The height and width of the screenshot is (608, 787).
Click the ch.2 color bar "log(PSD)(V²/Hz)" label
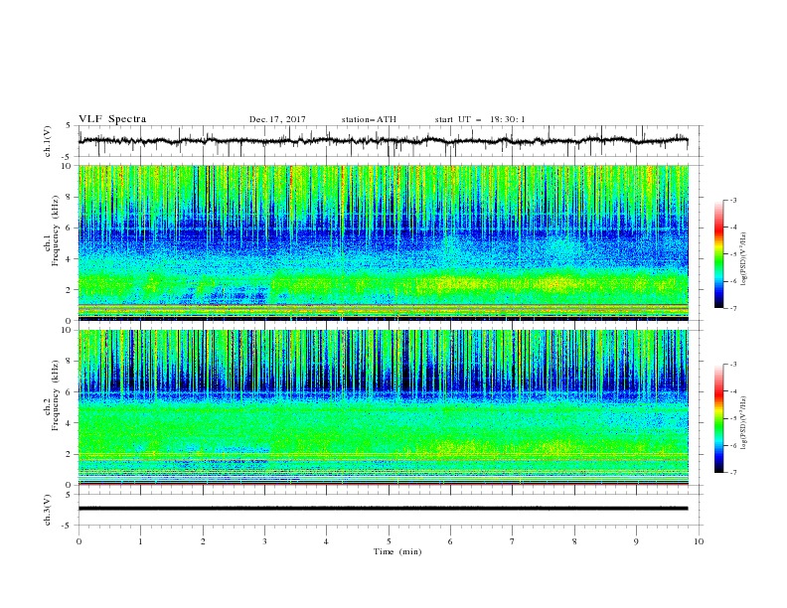pyautogui.click(x=744, y=423)
